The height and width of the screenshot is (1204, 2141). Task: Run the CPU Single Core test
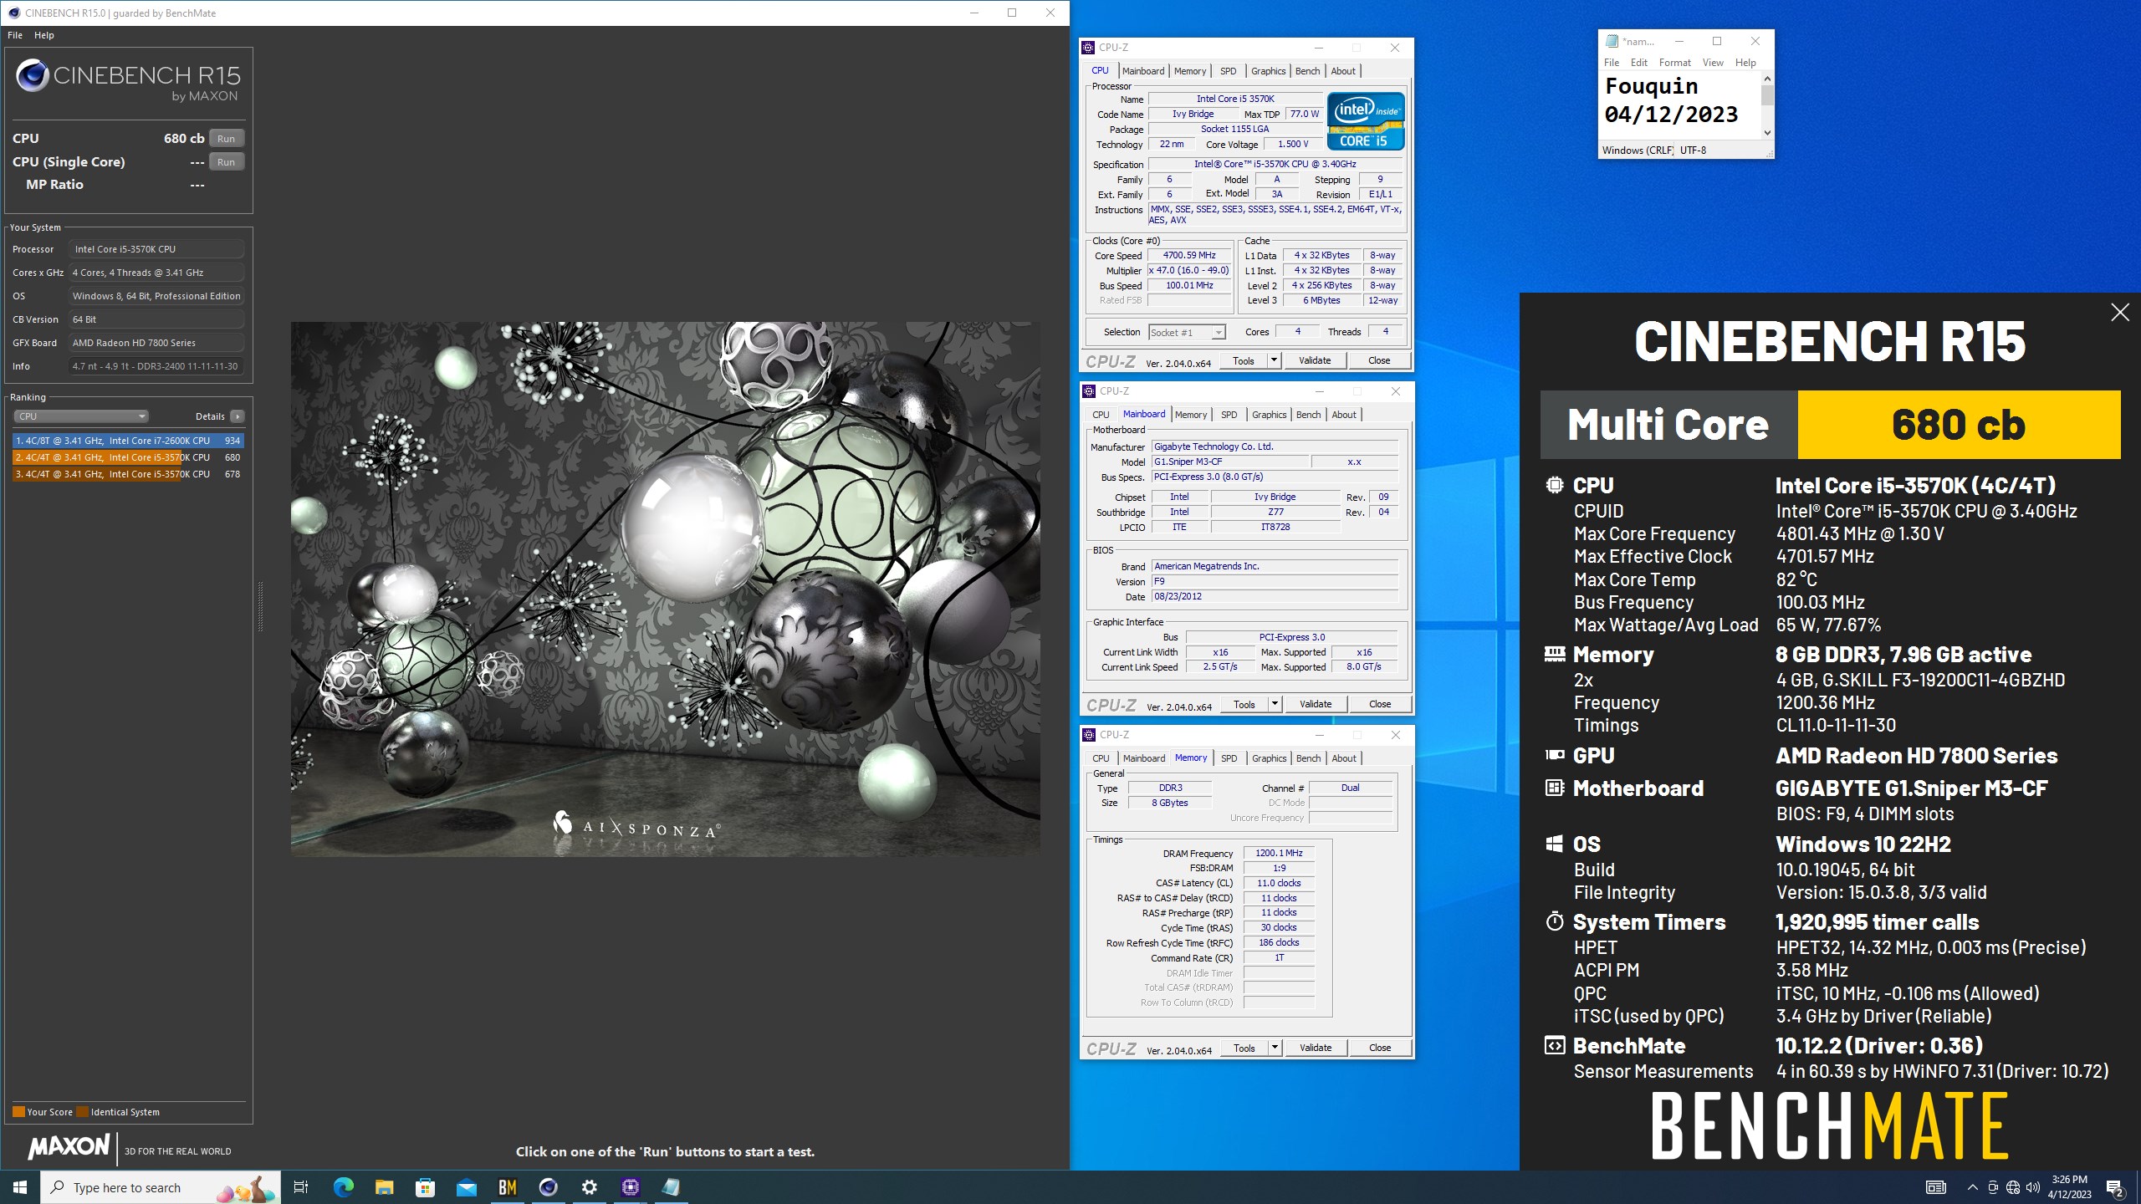[226, 162]
